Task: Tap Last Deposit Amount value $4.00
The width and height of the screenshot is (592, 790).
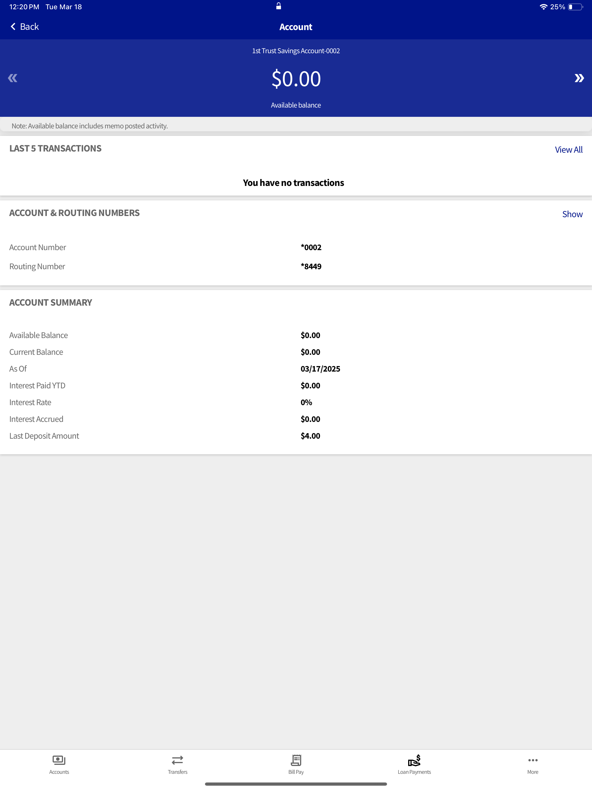Action: [310, 436]
